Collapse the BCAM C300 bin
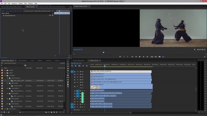Screen dimensions: 207x116 pos(7,83)
